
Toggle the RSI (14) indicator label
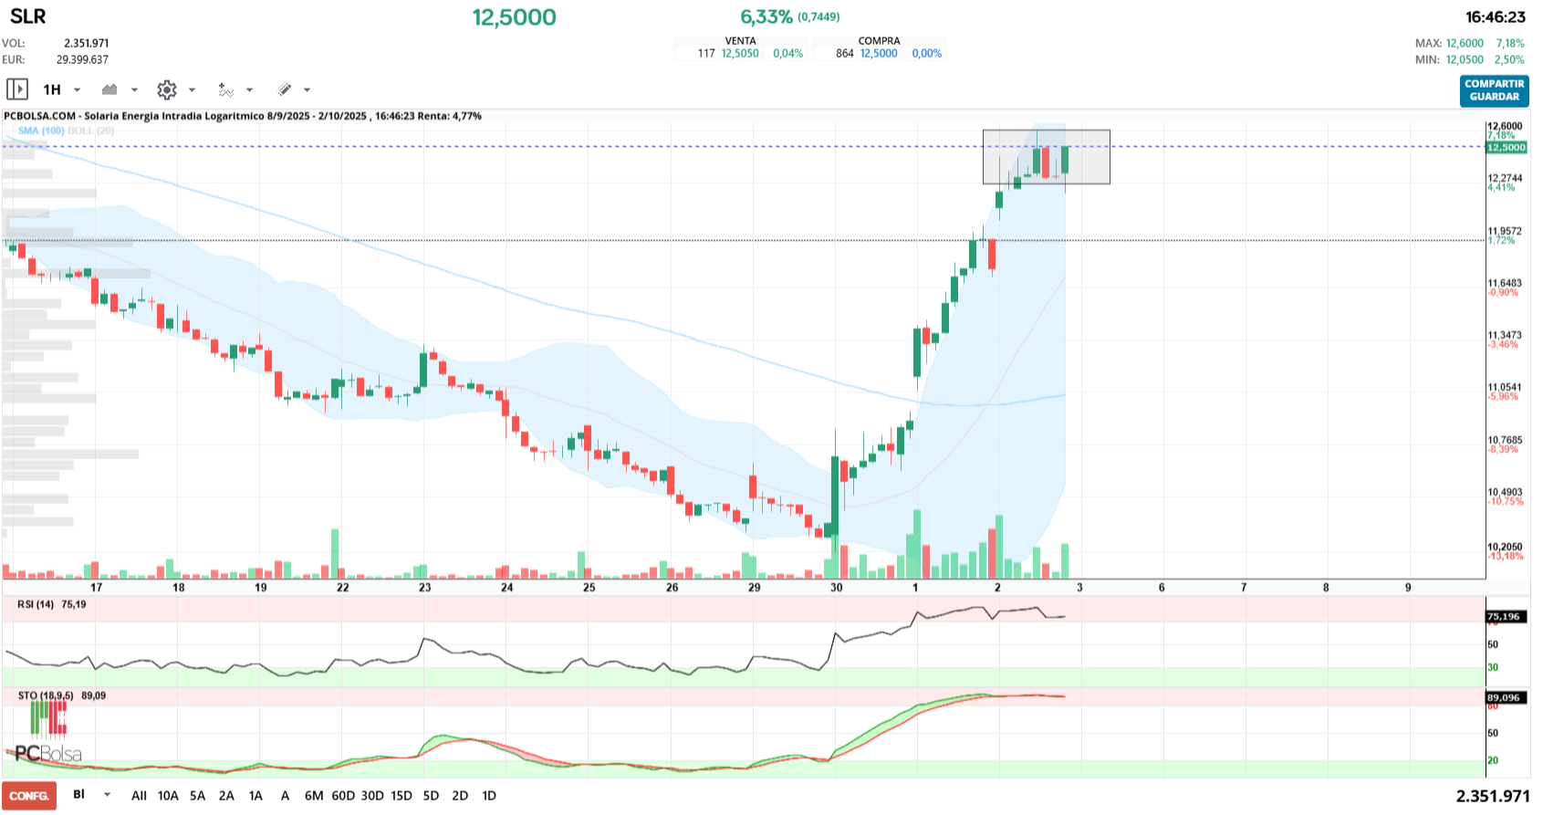click(36, 604)
